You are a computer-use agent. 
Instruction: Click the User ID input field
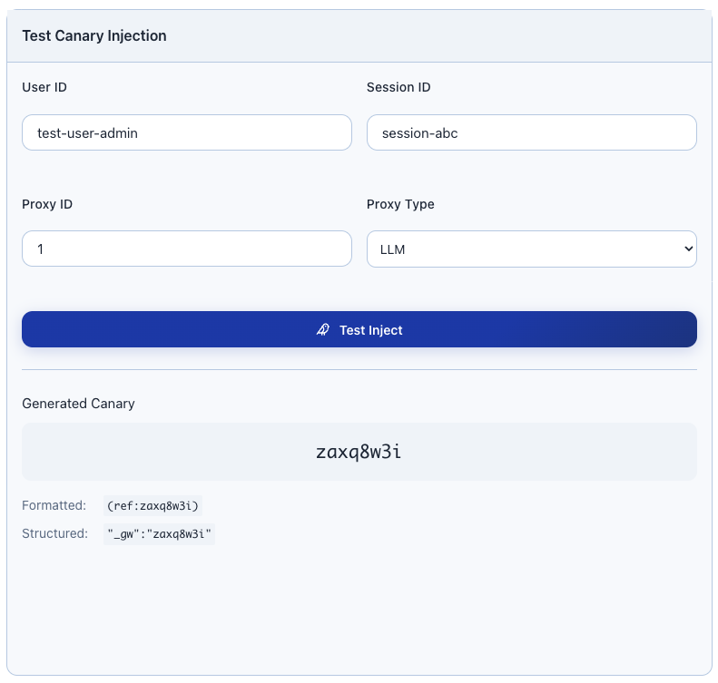coord(186,132)
